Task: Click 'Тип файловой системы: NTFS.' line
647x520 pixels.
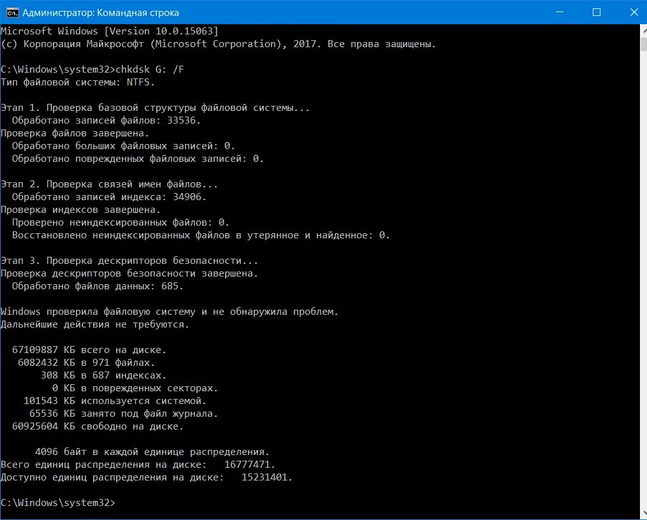Action: tap(78, 82)
